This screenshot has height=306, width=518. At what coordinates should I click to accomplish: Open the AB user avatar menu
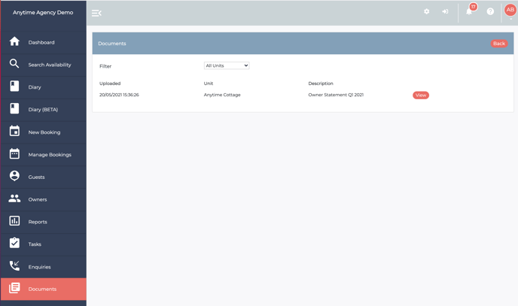click(510, 10)
